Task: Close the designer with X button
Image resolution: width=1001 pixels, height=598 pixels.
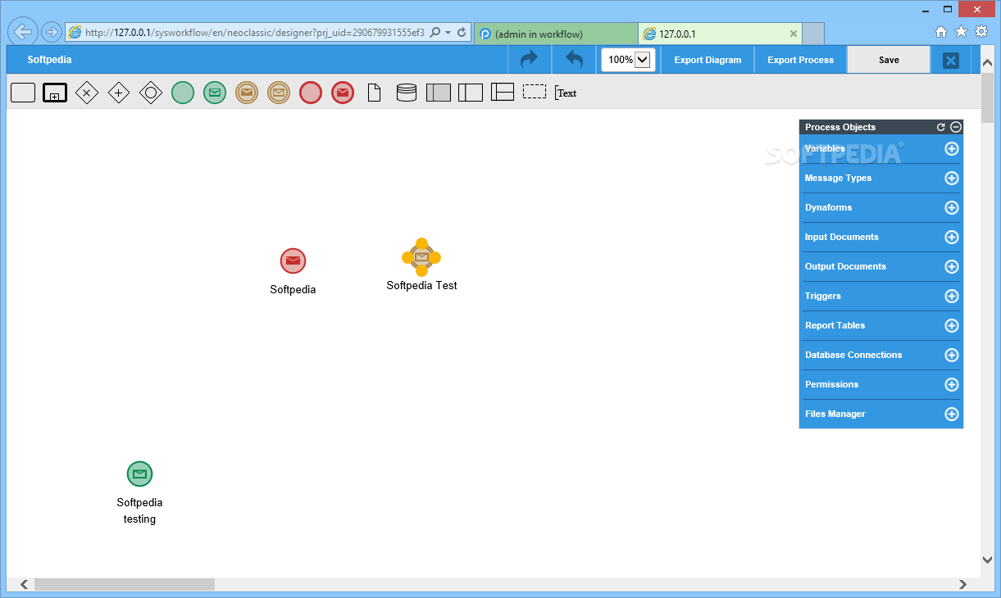Action: click(951, 60)
